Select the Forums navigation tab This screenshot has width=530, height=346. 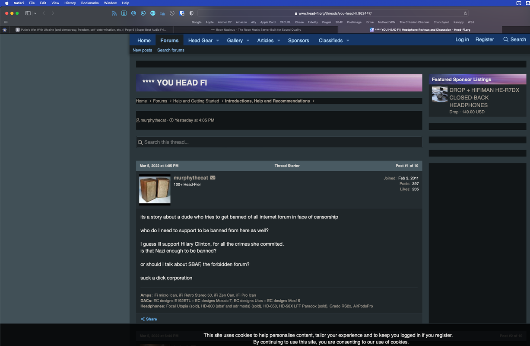click(x=169, y=40)
